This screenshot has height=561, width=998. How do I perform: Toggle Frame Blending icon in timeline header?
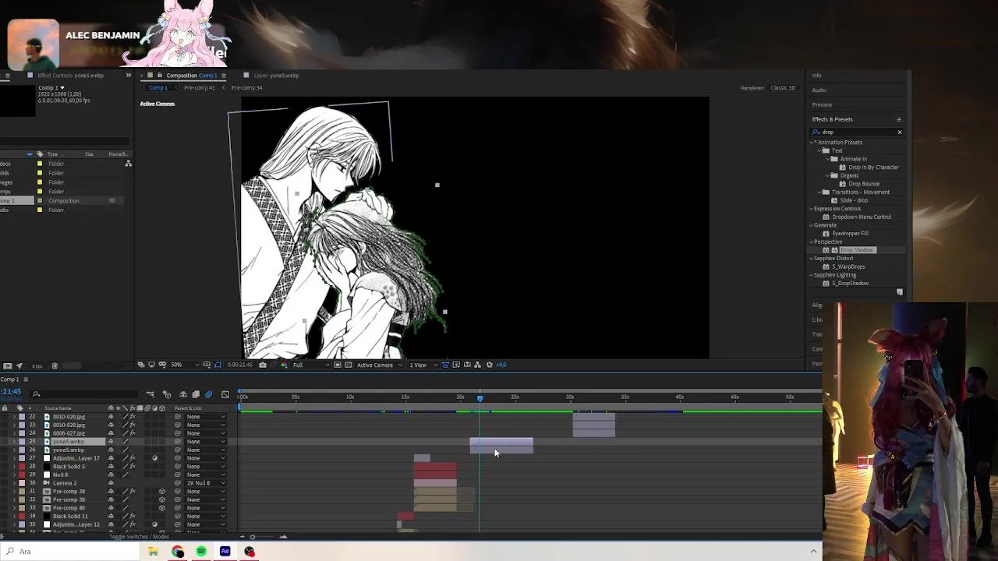[x=196, y=394]
